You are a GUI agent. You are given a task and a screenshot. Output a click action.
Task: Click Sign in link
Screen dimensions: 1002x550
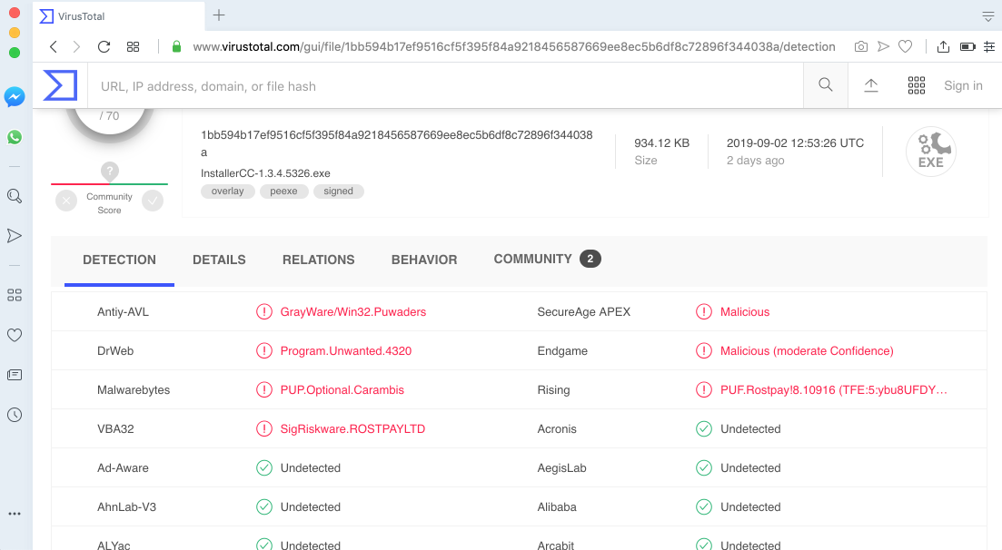pyautogui.click(x=963, y=85)
